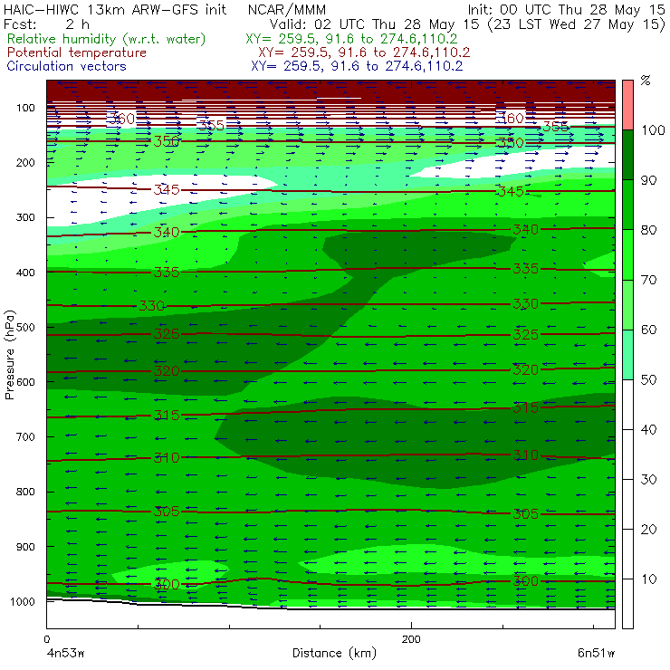Click the left '350' isentrope contour label
Screen dimensions: 670x670
click(167, 141)
